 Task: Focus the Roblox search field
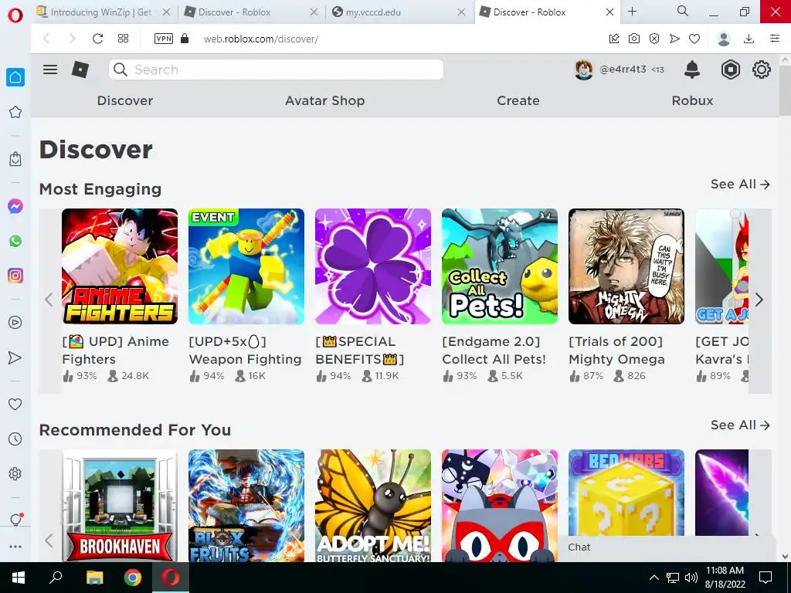coord(276,69)
